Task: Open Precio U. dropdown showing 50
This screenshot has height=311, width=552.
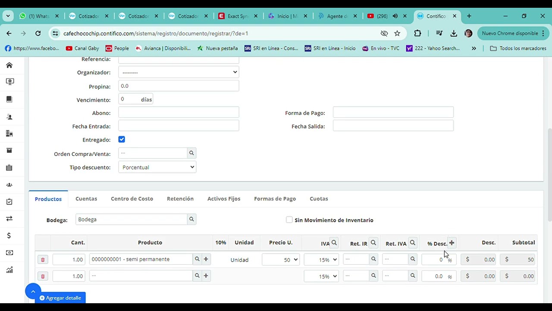Action: 281,260
